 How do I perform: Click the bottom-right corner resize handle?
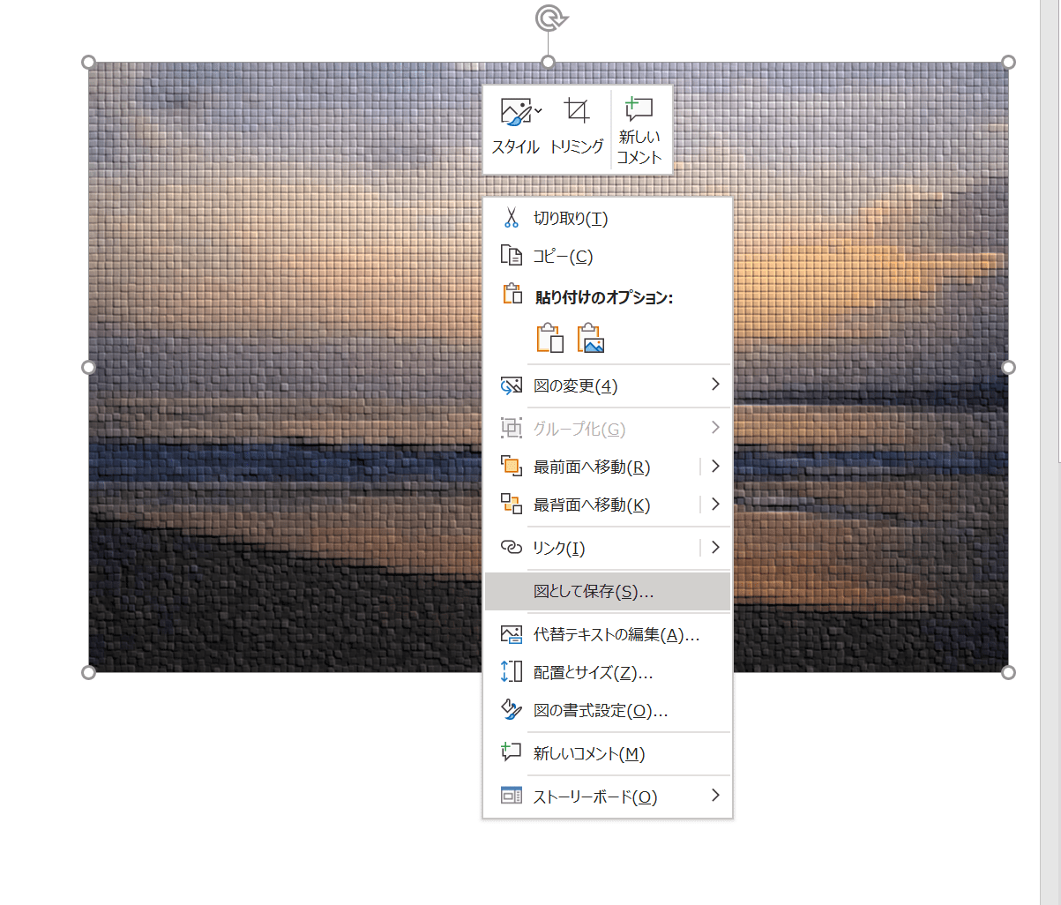pyautogui.click(x=1009, y=673)
